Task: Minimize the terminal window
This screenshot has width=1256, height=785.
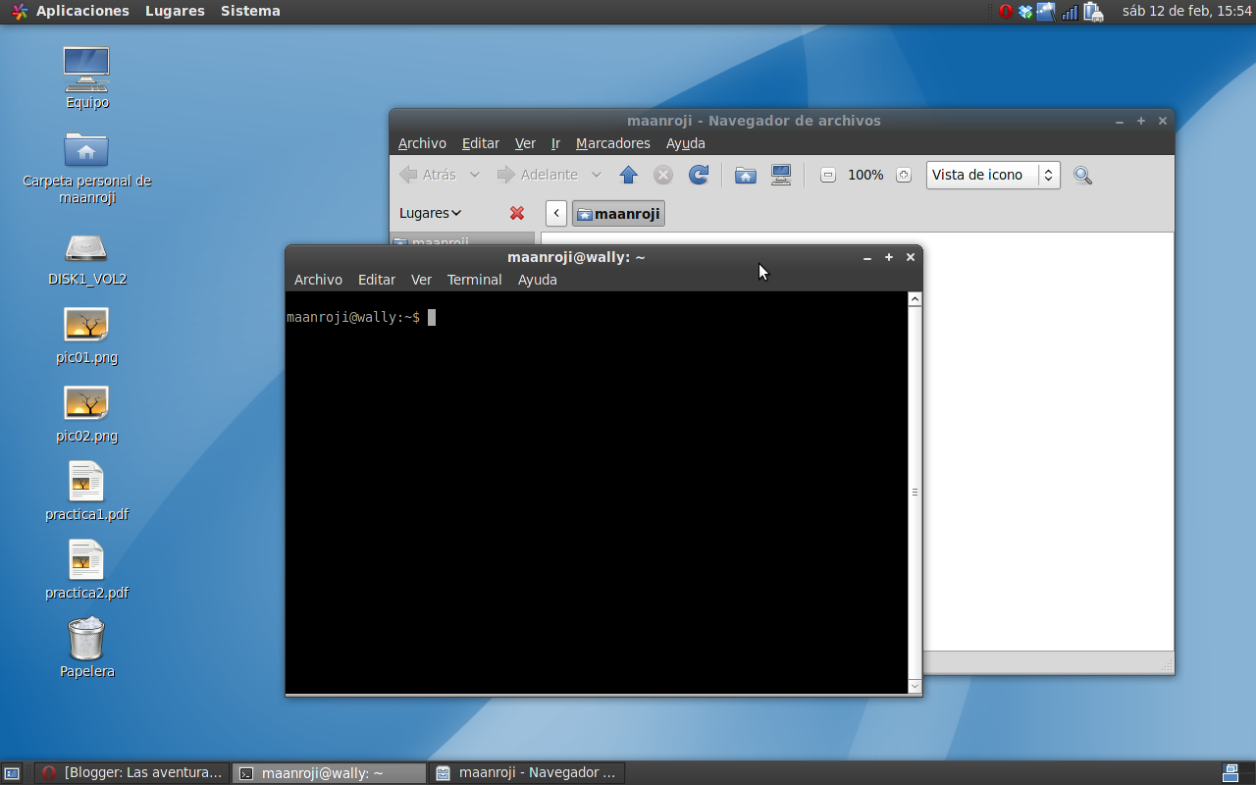Action: coord(867,257)
